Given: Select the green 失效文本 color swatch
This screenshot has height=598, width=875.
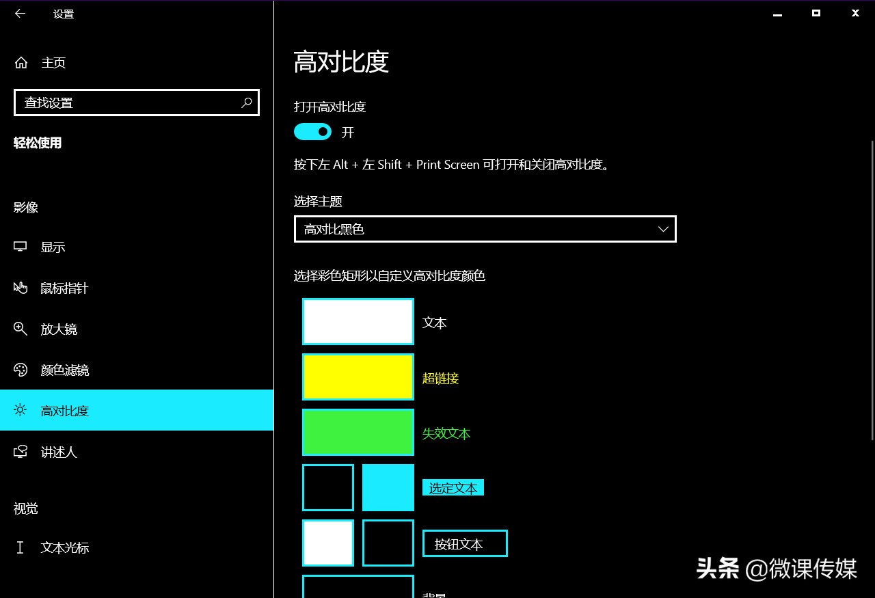Looking at the screenshot, I should pos(358,432).
